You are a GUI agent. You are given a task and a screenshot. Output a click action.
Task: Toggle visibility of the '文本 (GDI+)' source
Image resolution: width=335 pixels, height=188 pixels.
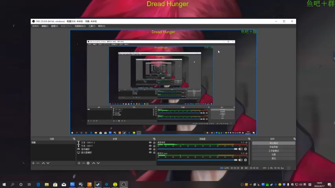[150, 146]
